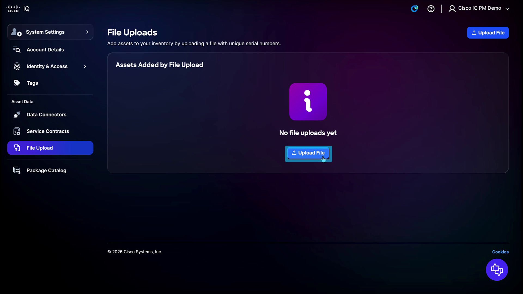Click the Service Contracts document icon
Viewport: 523px width, 294px height.
(x=17, y=131)
